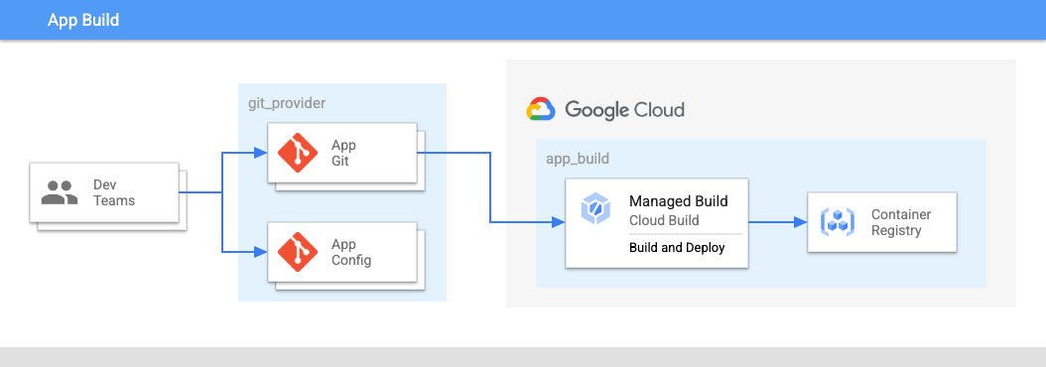Click the Managed Build heading
This screenshot has height=367, width=1046.
pos(679,200)
